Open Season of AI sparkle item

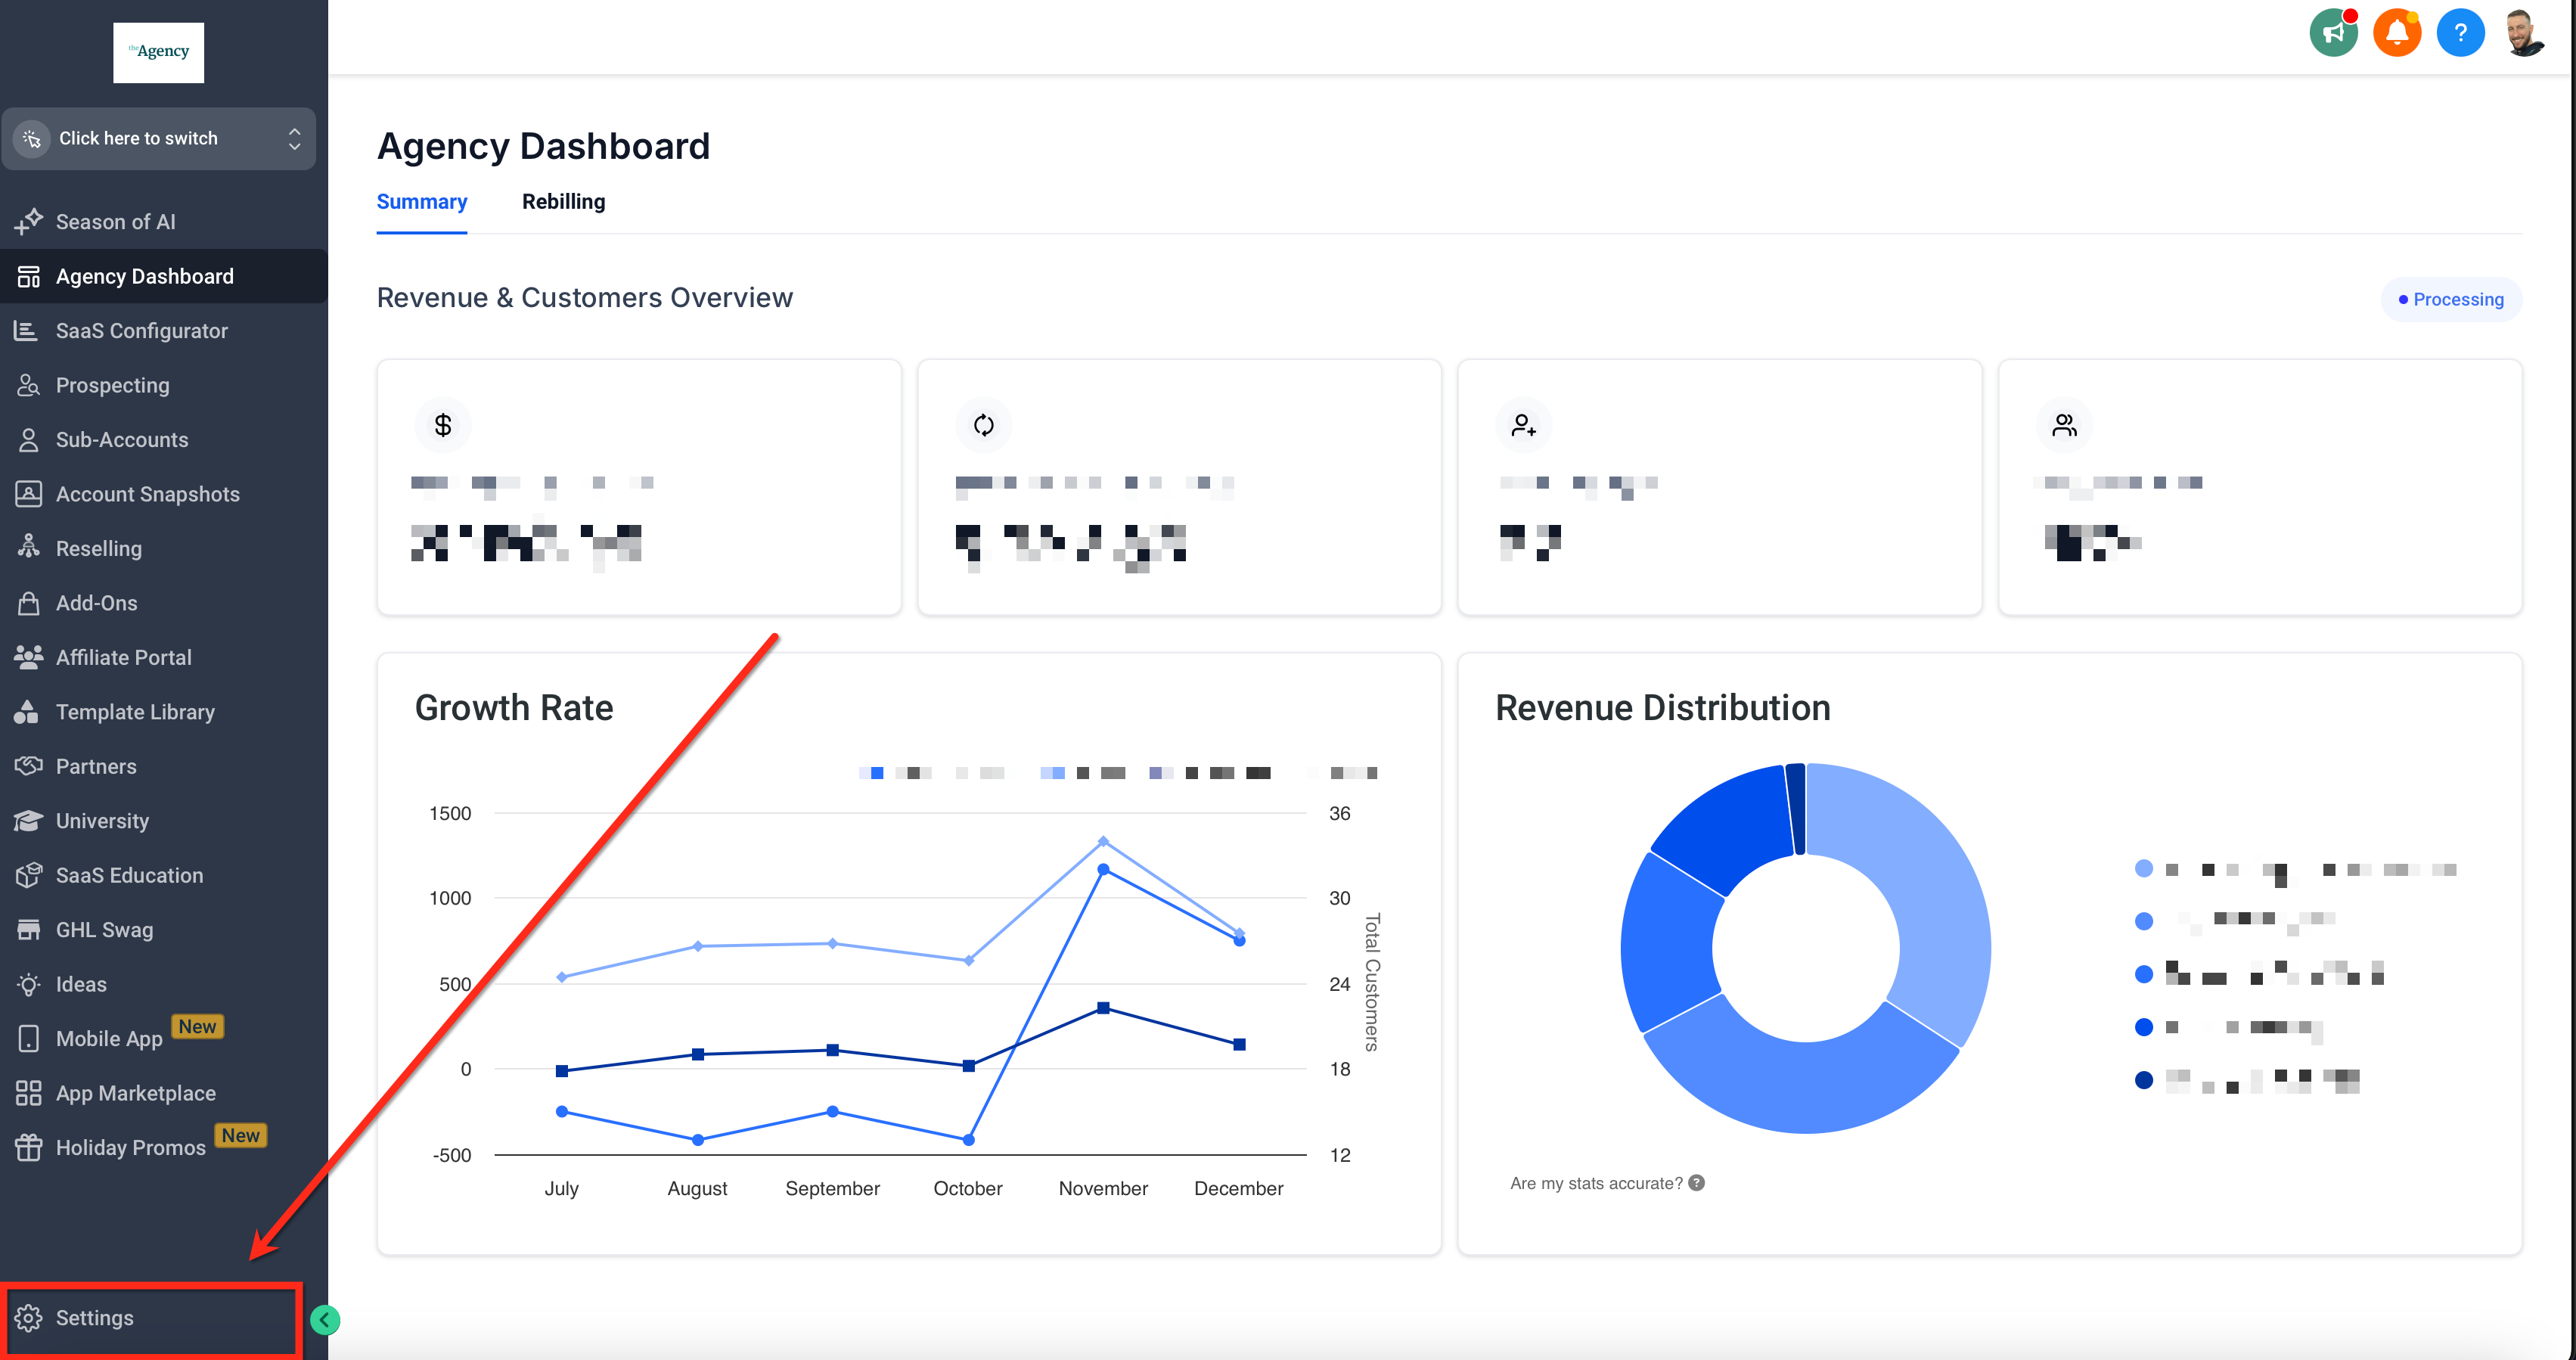115,221
